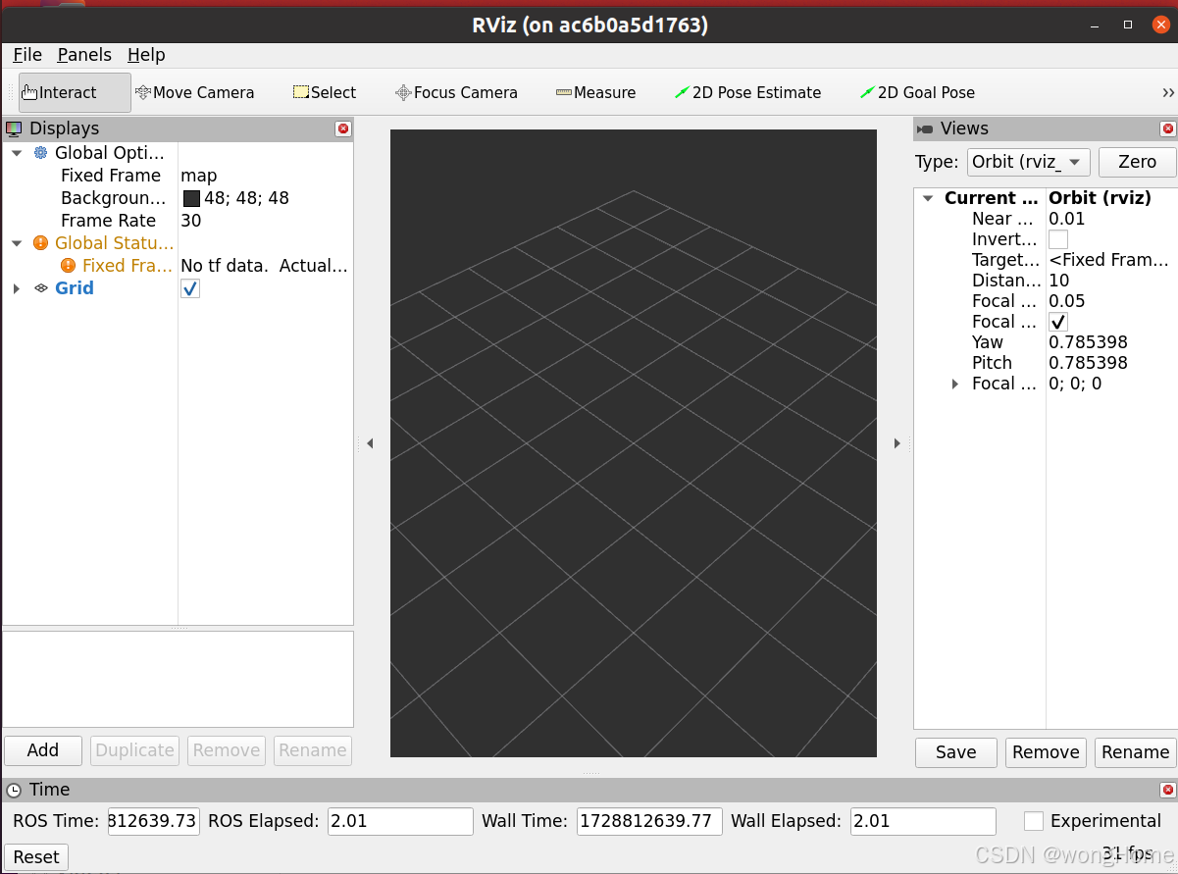The height and width of the screenshot is (874, 1178).
Task: Select the Focal Shape Size value 0.05
Action: [x=1067, y=301]
